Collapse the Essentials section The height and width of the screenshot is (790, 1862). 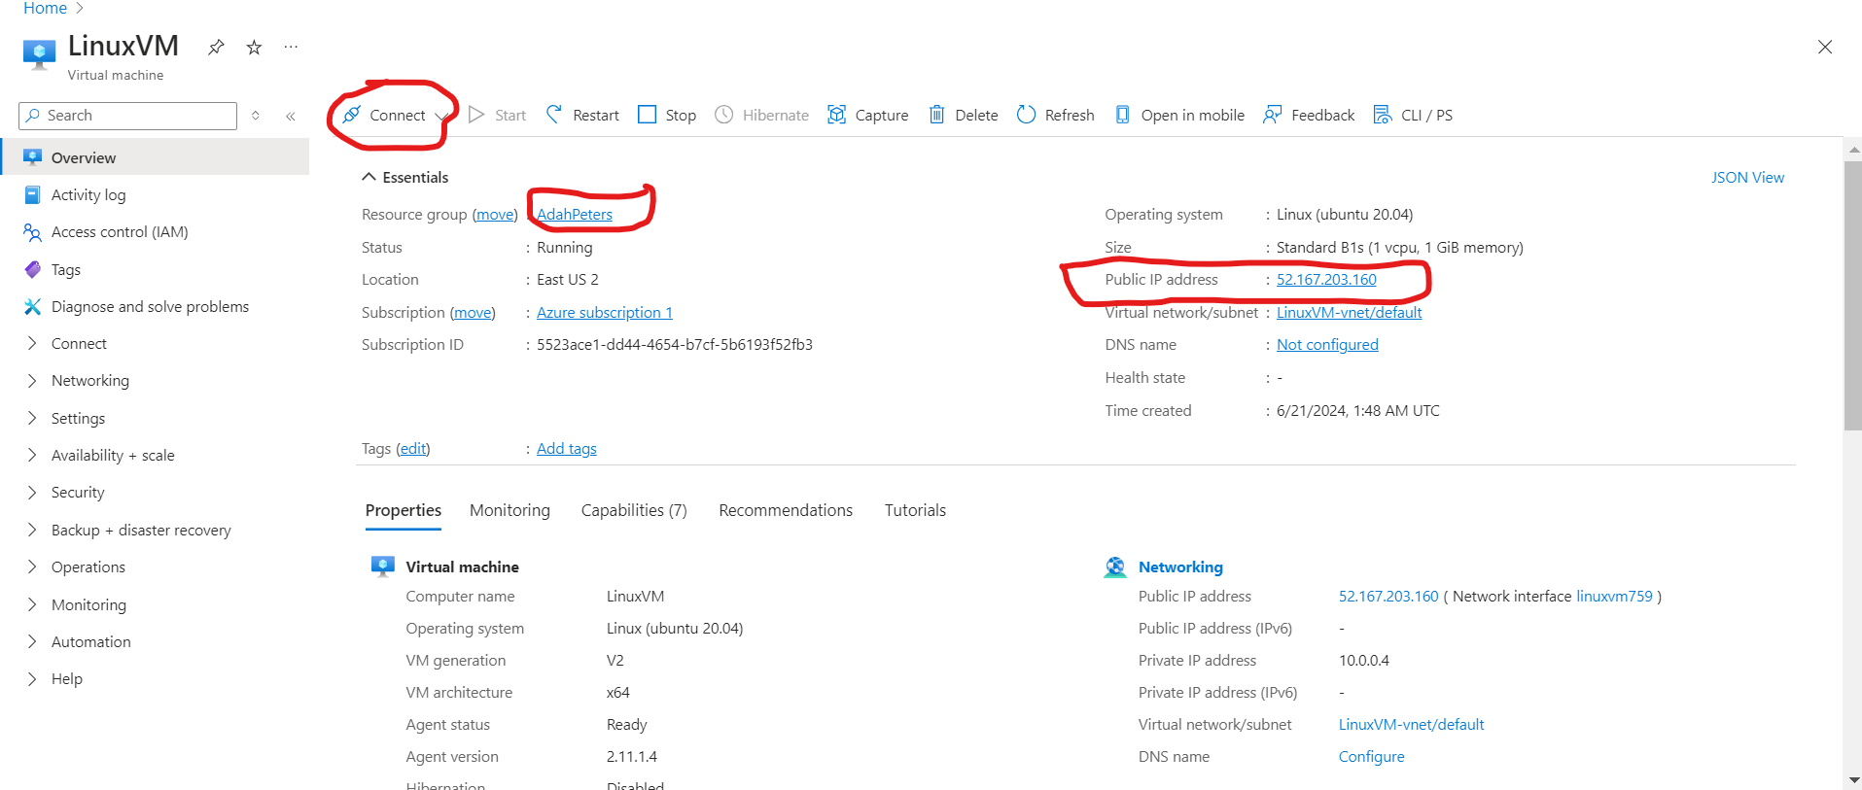click(369, 177)
